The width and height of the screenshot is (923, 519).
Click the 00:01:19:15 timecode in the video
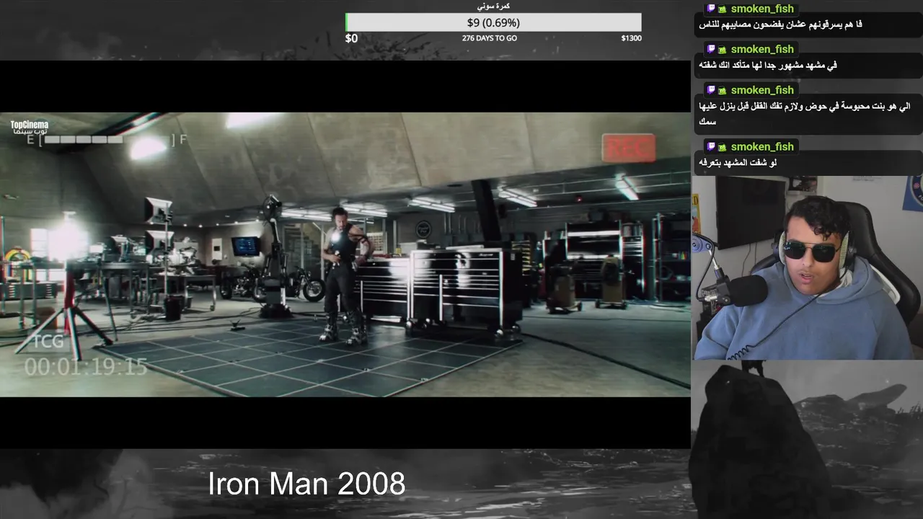click(x=86, y=367)
